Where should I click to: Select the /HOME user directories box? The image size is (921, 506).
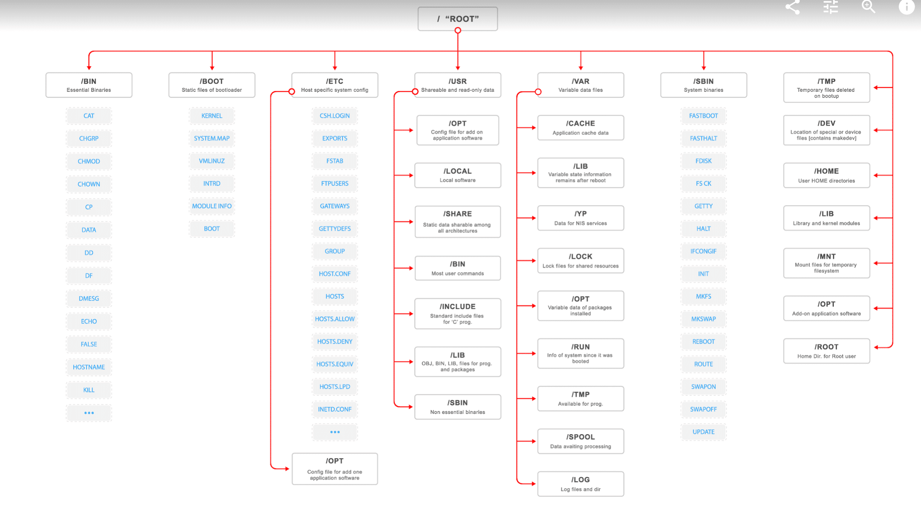click(826, 175)
